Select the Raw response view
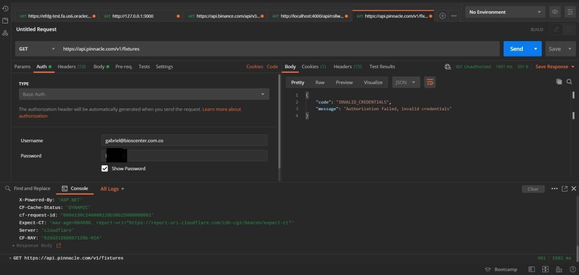The height and width of the screenshot is (275, 579). pos(320,82)
